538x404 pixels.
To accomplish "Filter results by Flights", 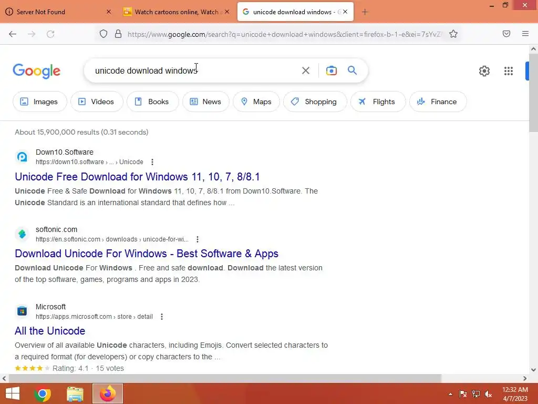I will pyautogui.click(x=378, y=102).
